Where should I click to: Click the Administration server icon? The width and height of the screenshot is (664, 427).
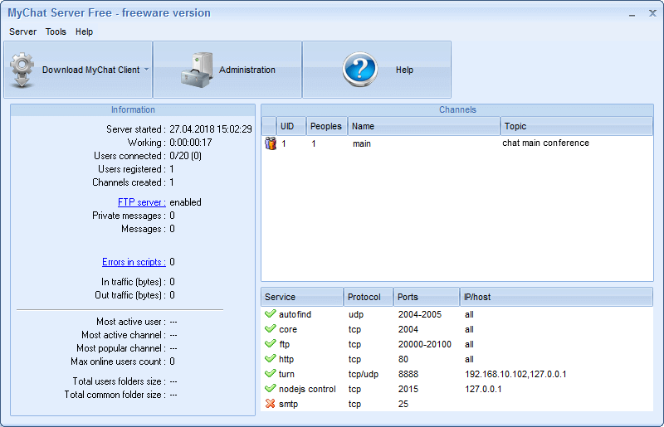coord(197,70)
